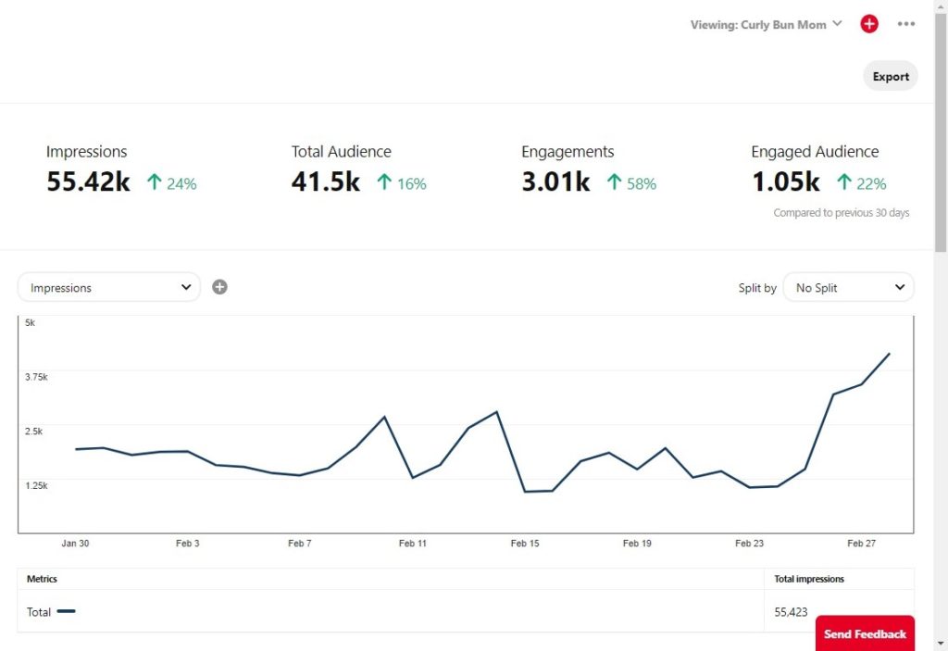Click the chart's final peak data point
Image resolution: width=948 pixels, height=651 pixels.
click(x=889, y=354)
